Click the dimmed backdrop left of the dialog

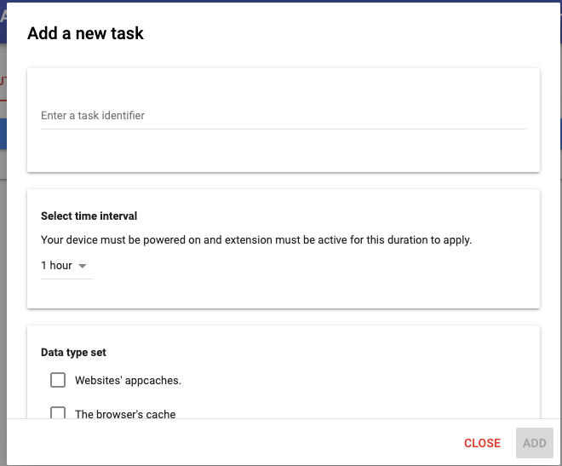pyautogui.click(x=3, y=256)
